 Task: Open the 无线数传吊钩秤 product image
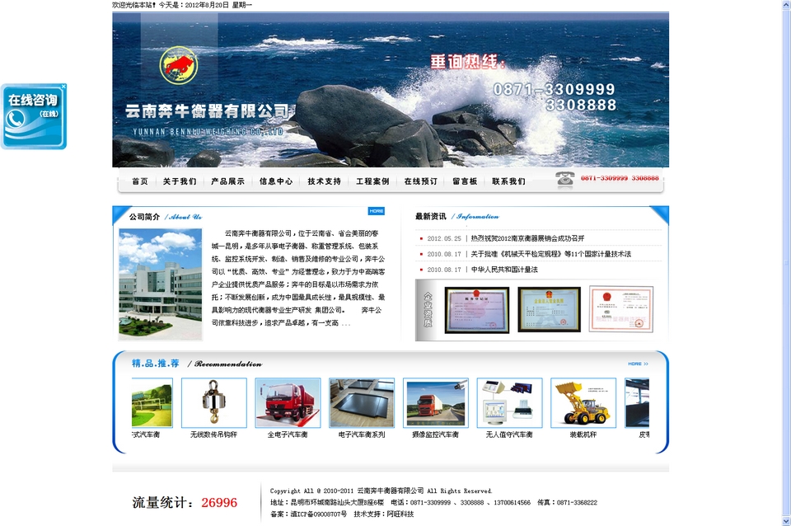[x=214, y=403]
